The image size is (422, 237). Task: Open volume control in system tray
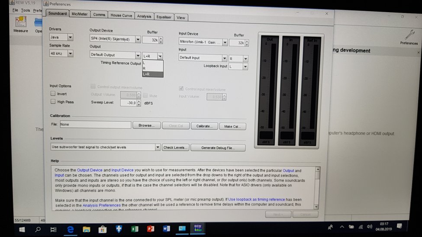370,227
